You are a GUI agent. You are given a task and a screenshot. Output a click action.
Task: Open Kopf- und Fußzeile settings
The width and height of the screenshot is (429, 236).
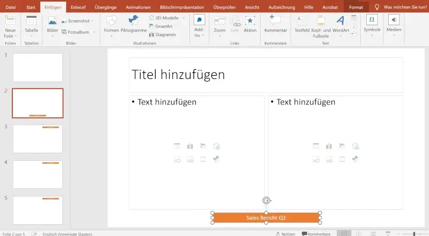click(321, 27)
